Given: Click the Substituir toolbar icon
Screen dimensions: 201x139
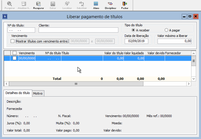Looking at the screenshot, I should (82, 4).
